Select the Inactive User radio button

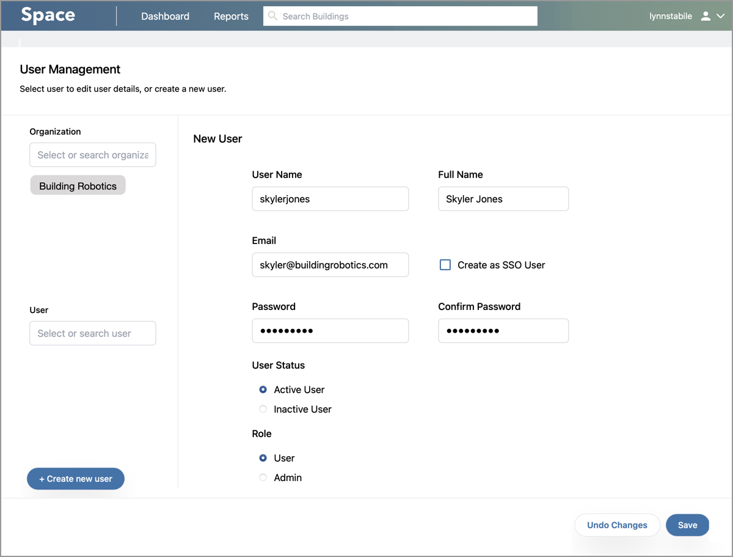click(263, 409)
